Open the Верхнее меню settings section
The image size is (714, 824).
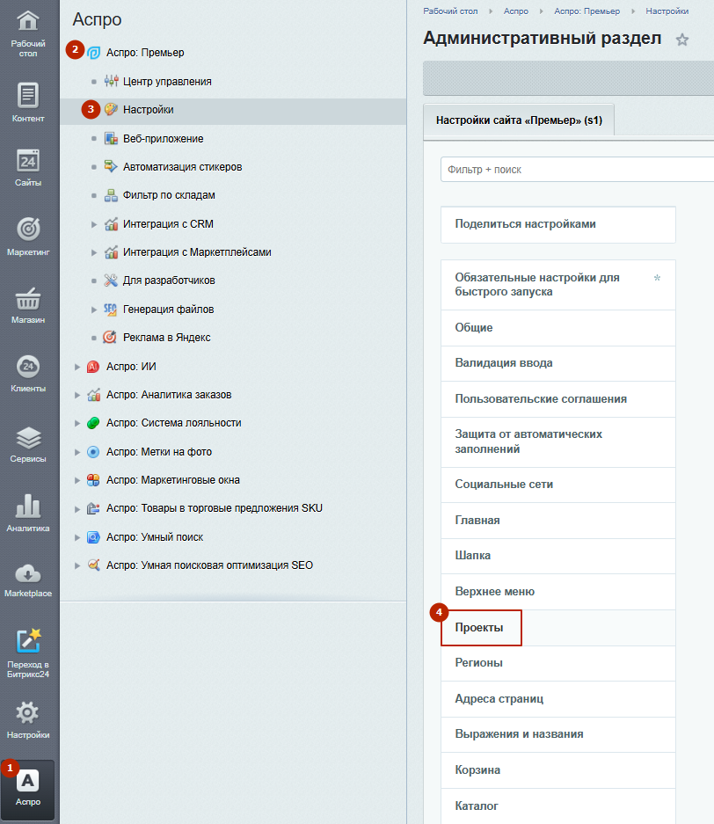pyautogui.click(x=558, y=592)
